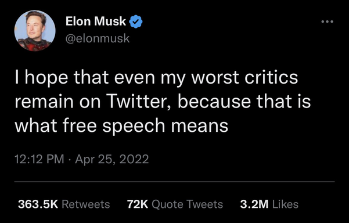
Task: Click the Elon Musk display name
Action: (x=96, y=21)
